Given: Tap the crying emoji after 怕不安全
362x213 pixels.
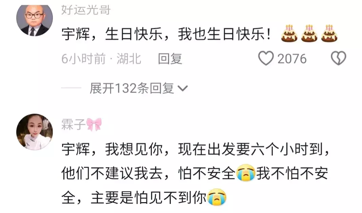Looking at the screenshot, I should point(246,173).
